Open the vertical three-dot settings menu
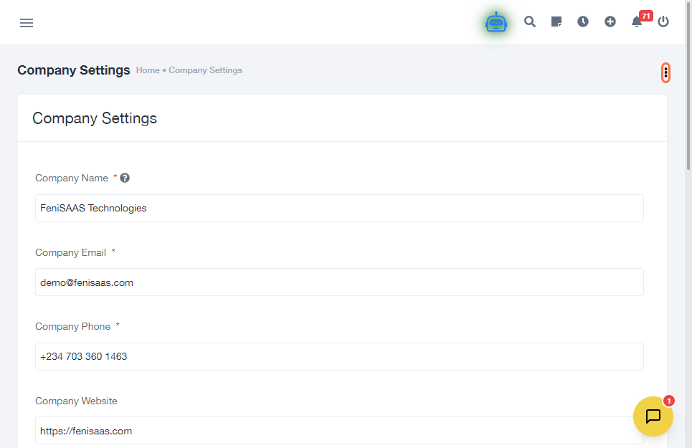Image resolution: width=692 pixels, height=448 pixels. (665, 72)
